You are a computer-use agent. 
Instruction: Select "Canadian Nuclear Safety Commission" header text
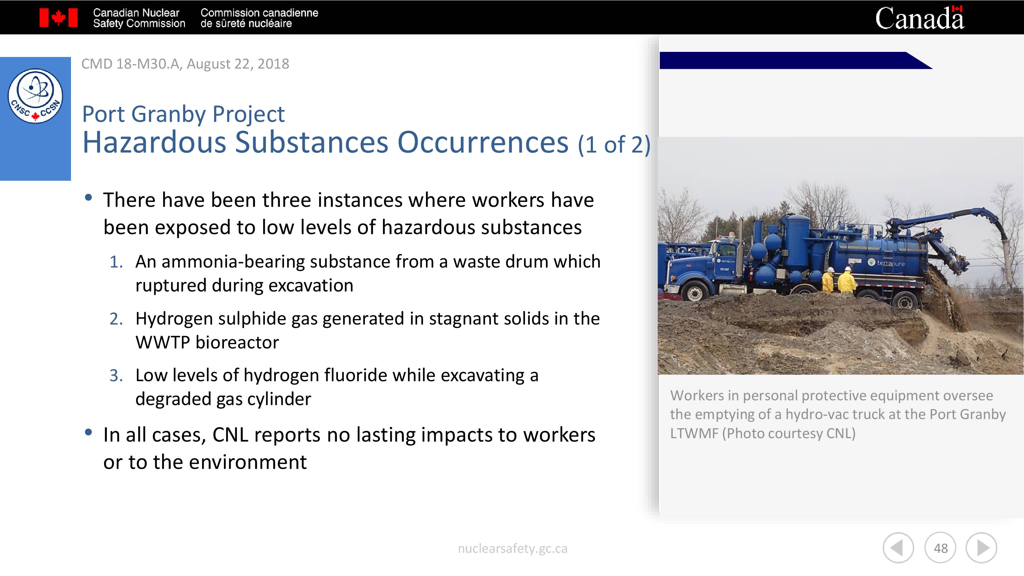click(x=139, y=18)
